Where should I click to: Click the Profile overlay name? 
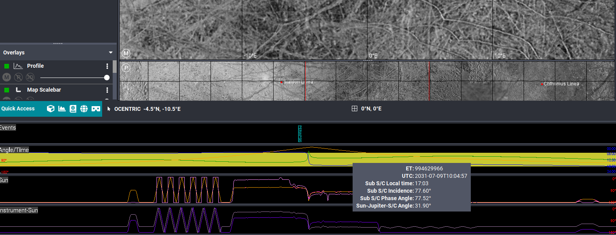pyautogui.click(x=35, y=66)
